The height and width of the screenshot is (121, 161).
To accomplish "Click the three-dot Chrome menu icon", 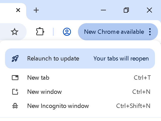I will click(150, 32).
